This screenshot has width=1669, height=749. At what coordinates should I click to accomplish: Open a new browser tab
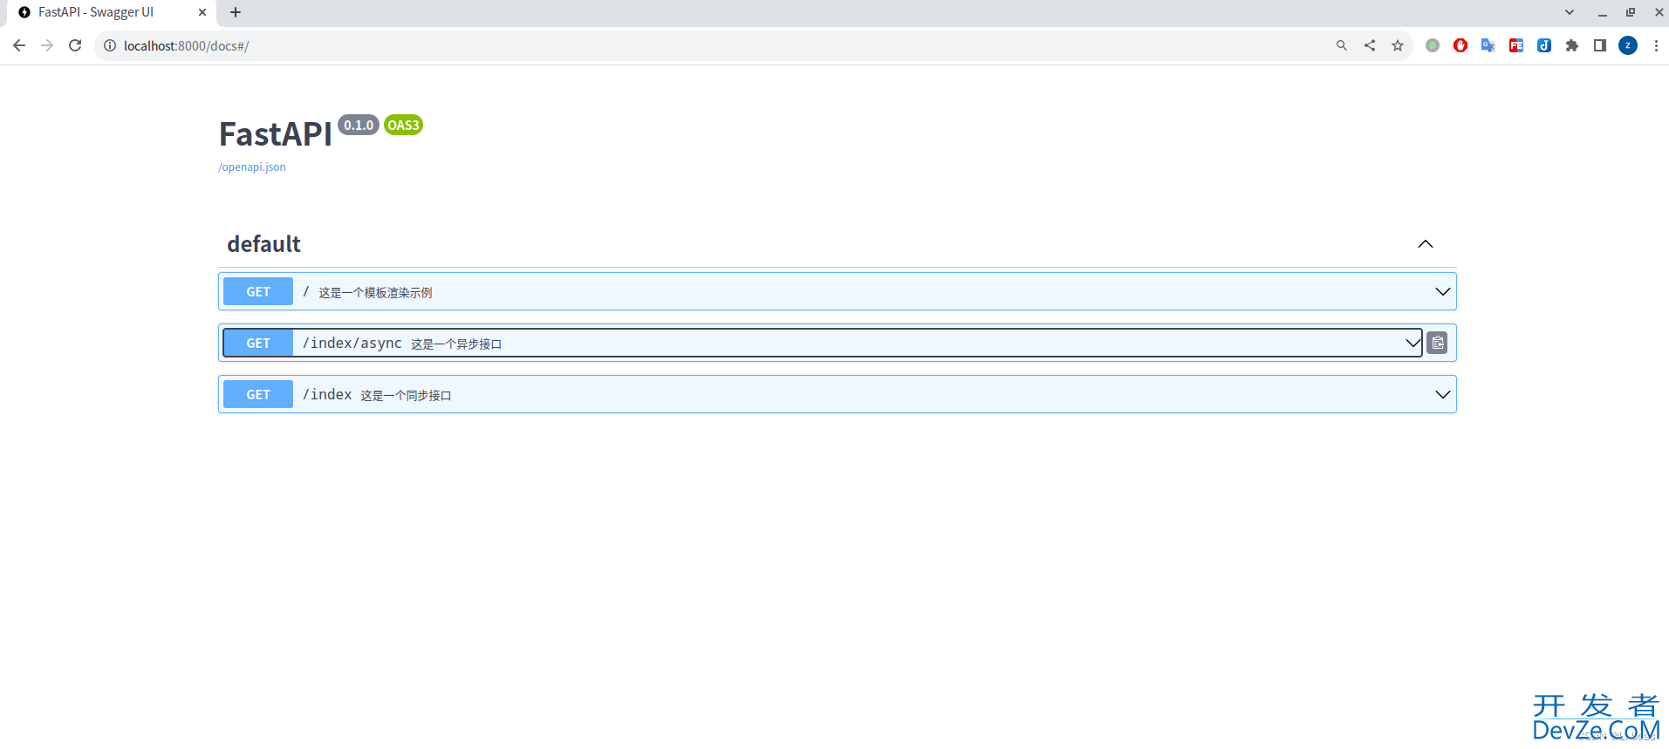[x=236, y=12]
